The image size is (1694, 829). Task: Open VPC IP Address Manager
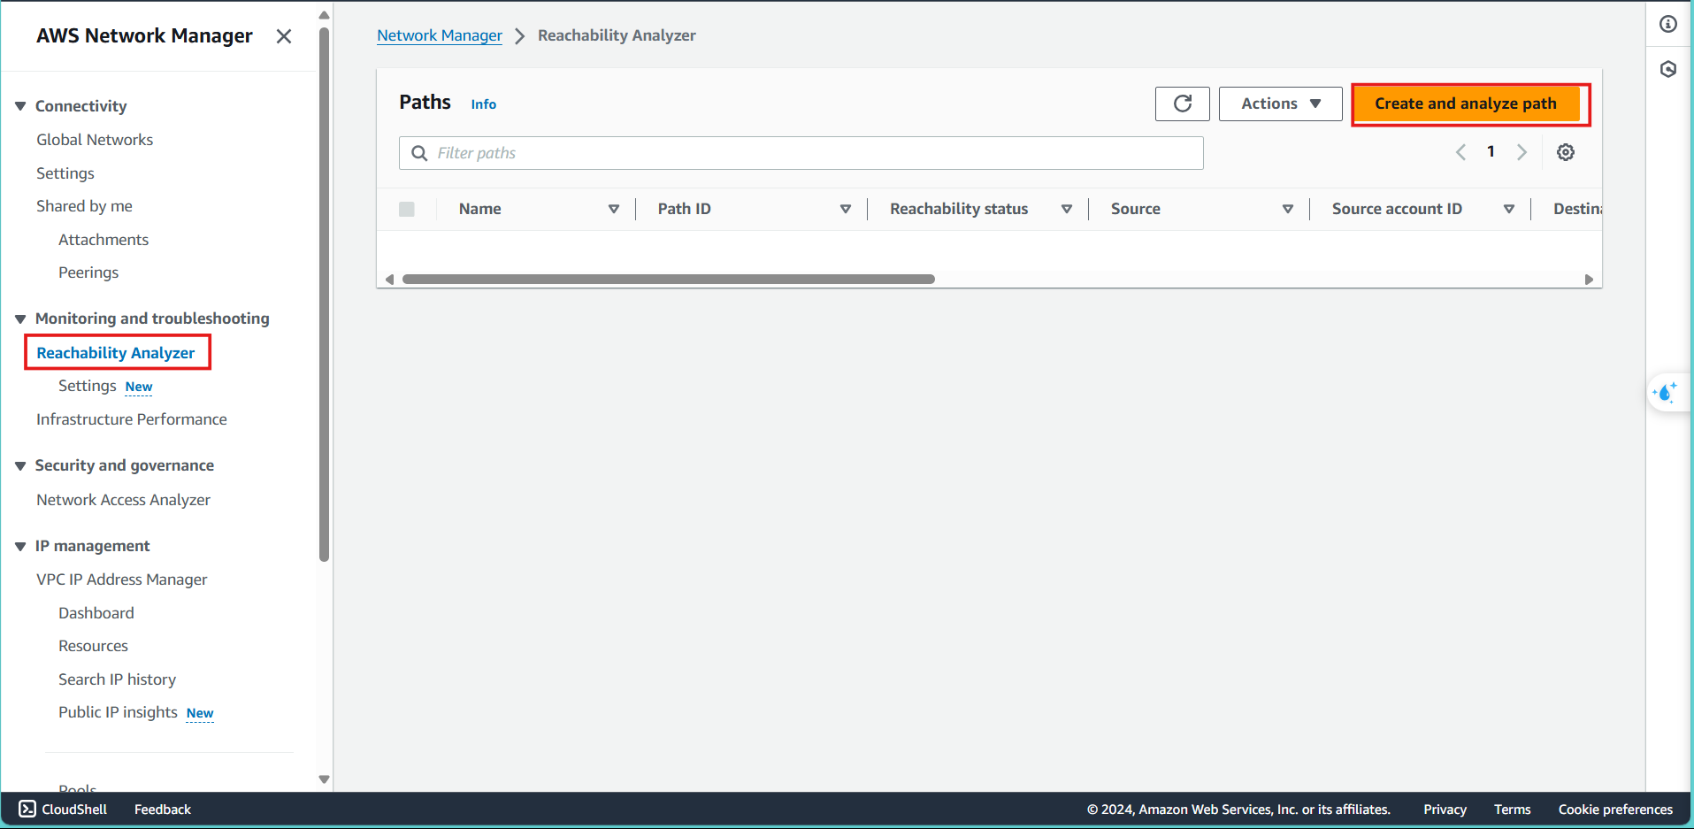(122, 580)
